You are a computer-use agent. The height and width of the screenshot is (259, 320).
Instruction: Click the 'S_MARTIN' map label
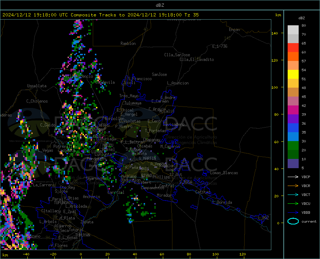point(147,159)
